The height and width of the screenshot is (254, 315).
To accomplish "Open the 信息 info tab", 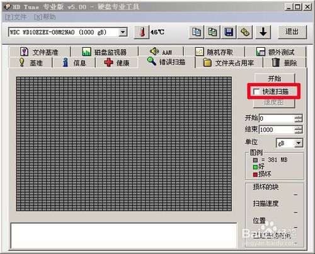I will pyautogui.click(x=74, y=63).
